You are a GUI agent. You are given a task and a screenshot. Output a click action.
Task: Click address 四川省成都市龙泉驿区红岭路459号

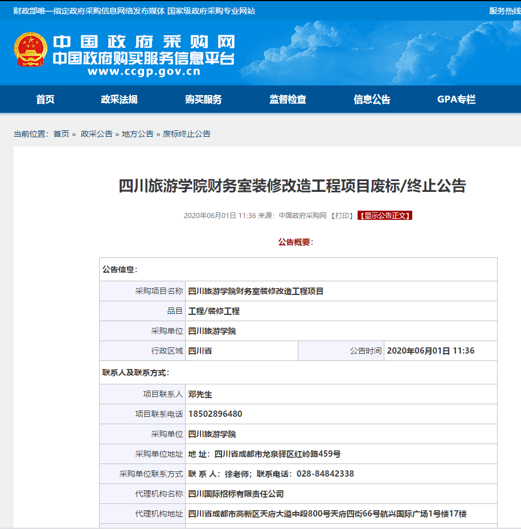[x=278, y=454]
